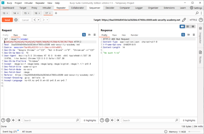204x134 pixels.
Task: Switch response view to Raw
Action: (115, 35)
